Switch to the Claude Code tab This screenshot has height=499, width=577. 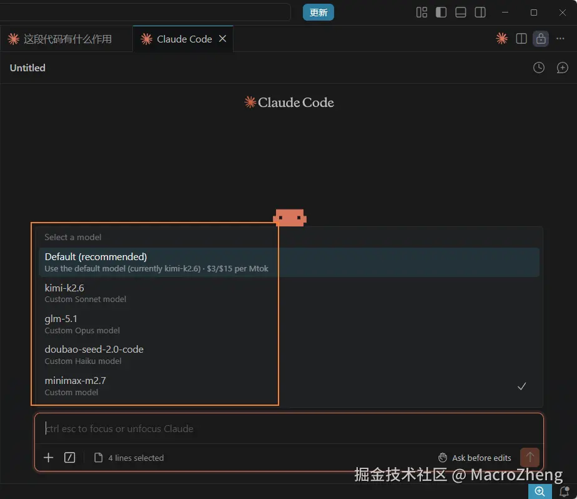click(x=183, y=39)
